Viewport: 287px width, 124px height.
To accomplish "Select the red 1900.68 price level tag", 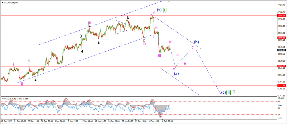I will pyautogui.click(x=281, y=38).
